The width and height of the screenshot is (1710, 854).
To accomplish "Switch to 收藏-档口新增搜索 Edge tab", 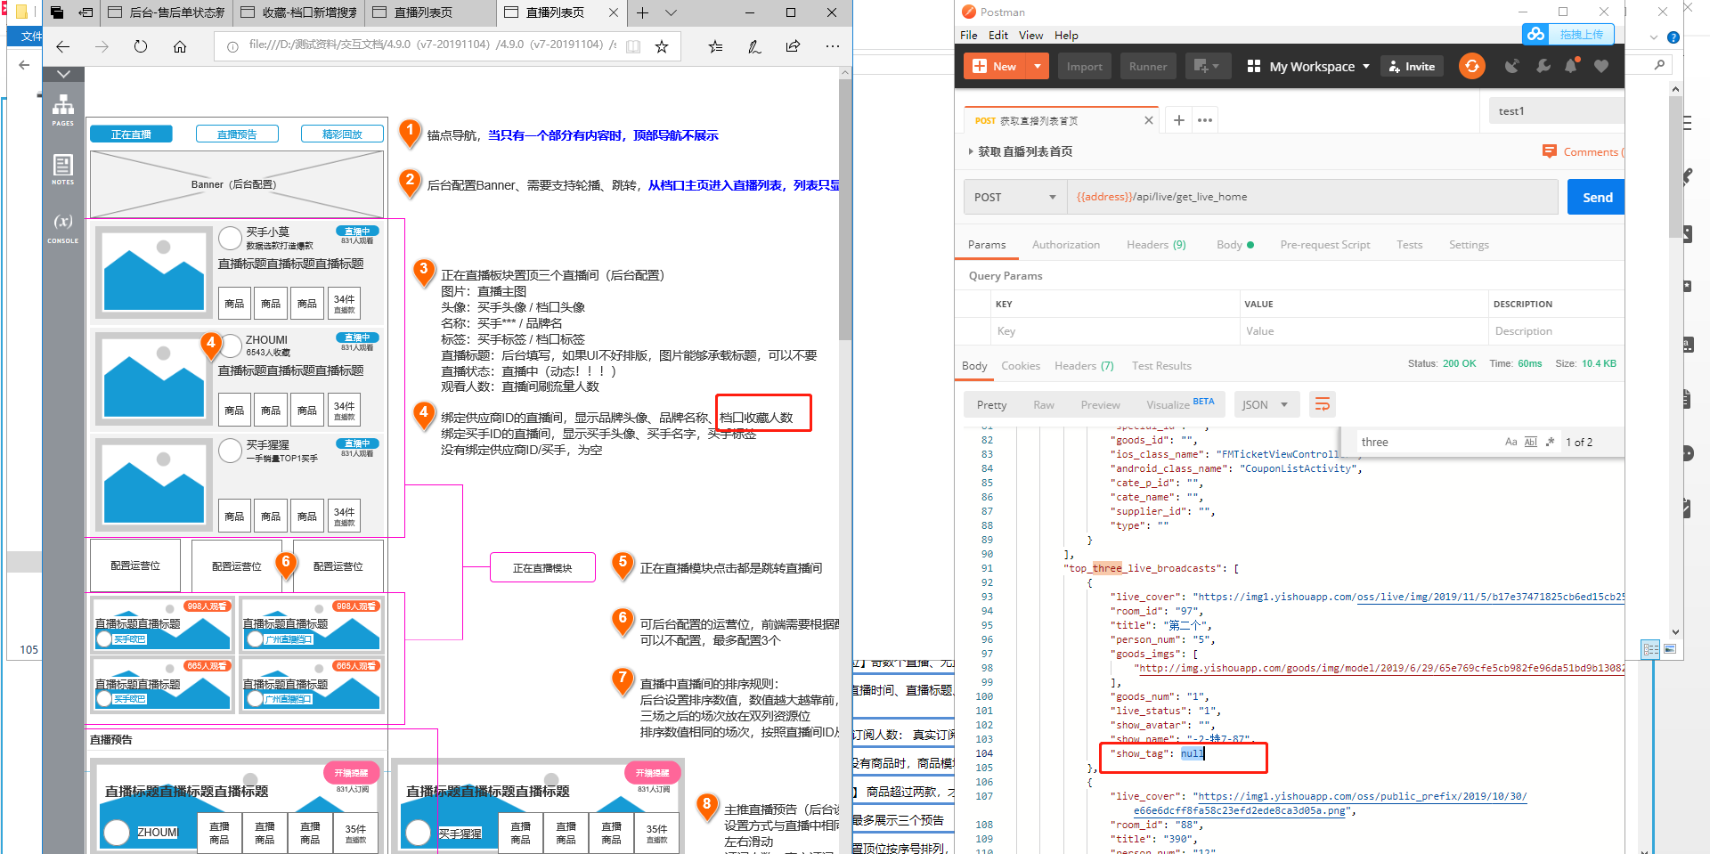I will 300,12.
